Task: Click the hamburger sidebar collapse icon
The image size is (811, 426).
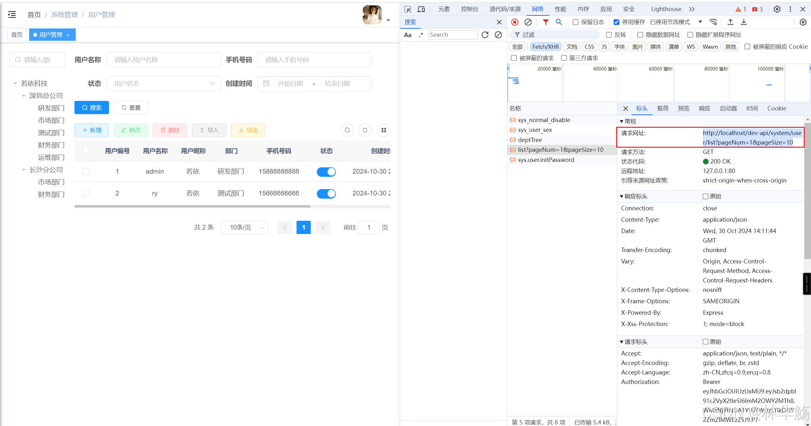Action: coord(12,15)
